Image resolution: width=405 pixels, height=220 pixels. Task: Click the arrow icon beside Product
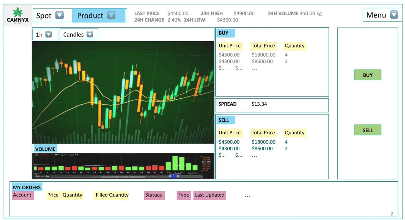(111, 15)
